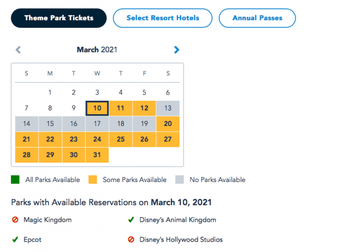Select March 28 in the calendar
The height and width of the screenshot is (252, 360).
click(27, 155)
